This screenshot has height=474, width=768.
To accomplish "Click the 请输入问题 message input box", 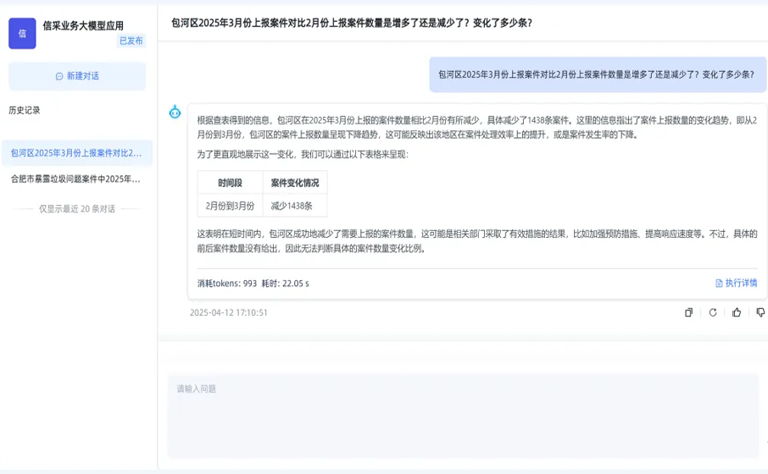I will pyautogui.click(x=463, y=415).
